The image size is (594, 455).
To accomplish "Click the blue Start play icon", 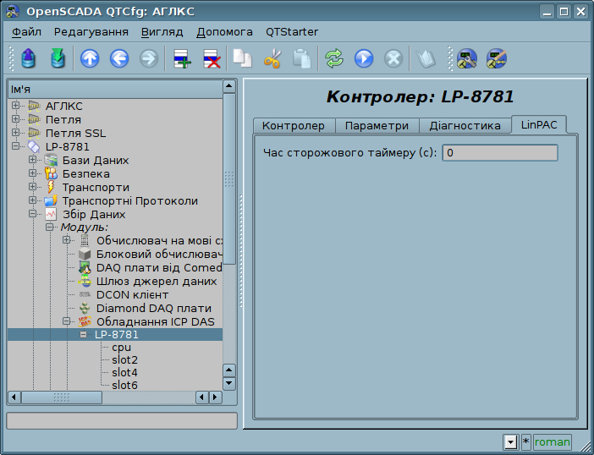I will pyautogui.click(x=364, y=58).
